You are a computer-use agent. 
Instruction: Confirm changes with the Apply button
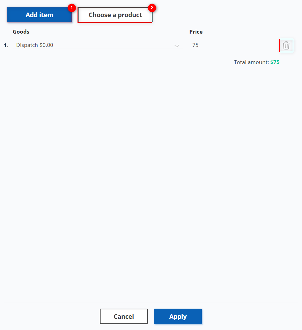178,316
